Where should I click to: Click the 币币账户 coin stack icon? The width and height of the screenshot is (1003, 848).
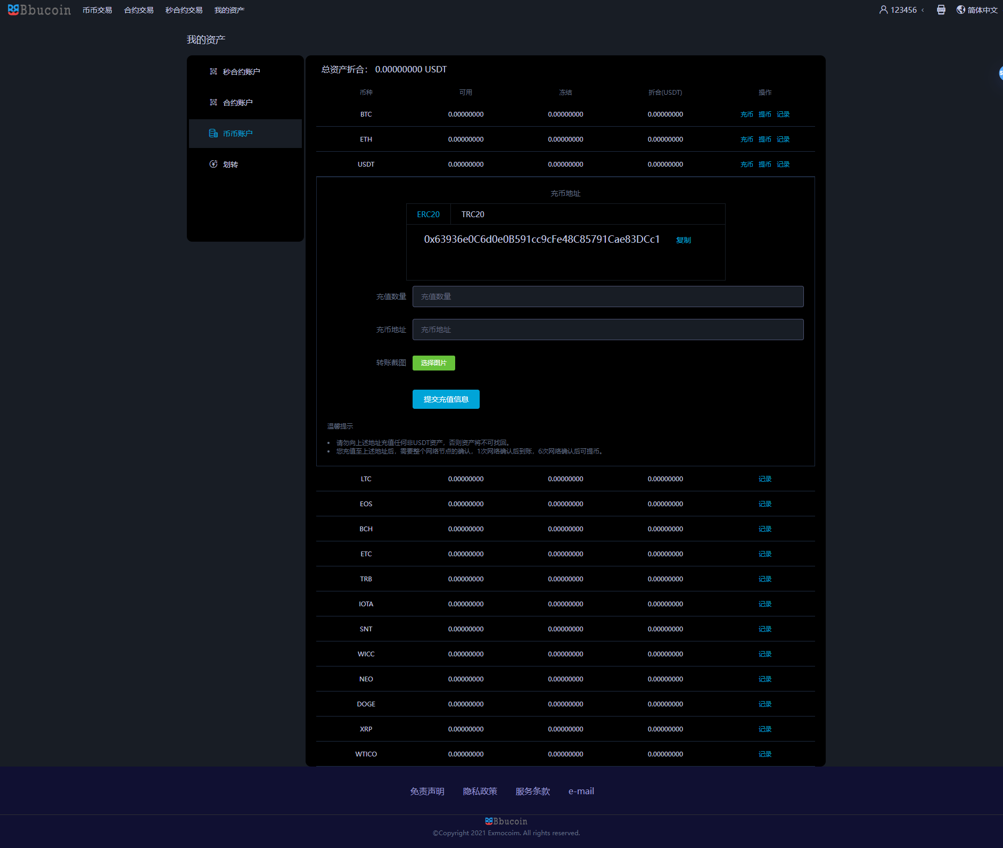click(213, 133)
